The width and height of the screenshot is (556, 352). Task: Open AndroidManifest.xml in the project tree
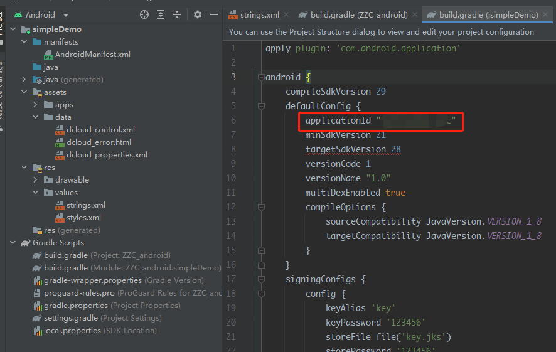coord(92,55)
